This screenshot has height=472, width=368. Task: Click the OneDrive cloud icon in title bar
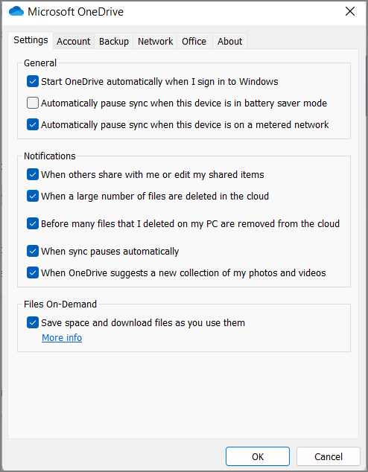pyautogui.click(x=16, y=11)
